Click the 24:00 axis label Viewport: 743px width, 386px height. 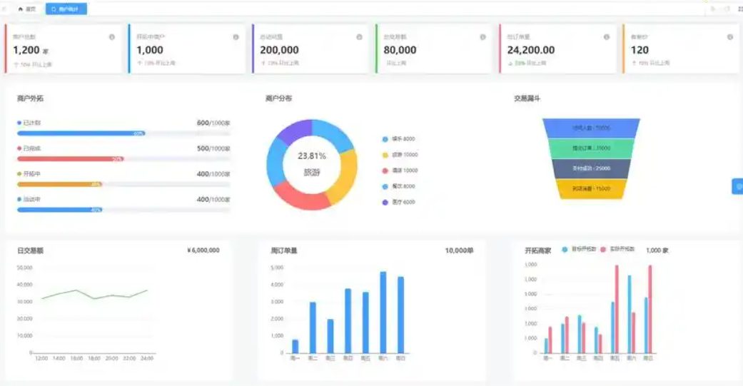[147, 358]
